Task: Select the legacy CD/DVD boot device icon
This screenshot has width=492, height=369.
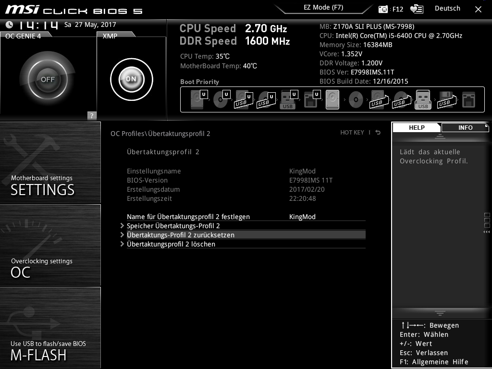Action: pyautogui.click(x=356, y=100)
